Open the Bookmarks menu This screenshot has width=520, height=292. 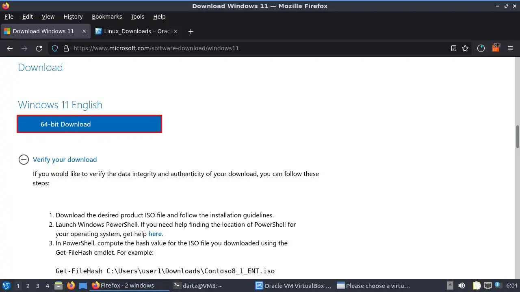pyautogui.click(x=107, y=17)
